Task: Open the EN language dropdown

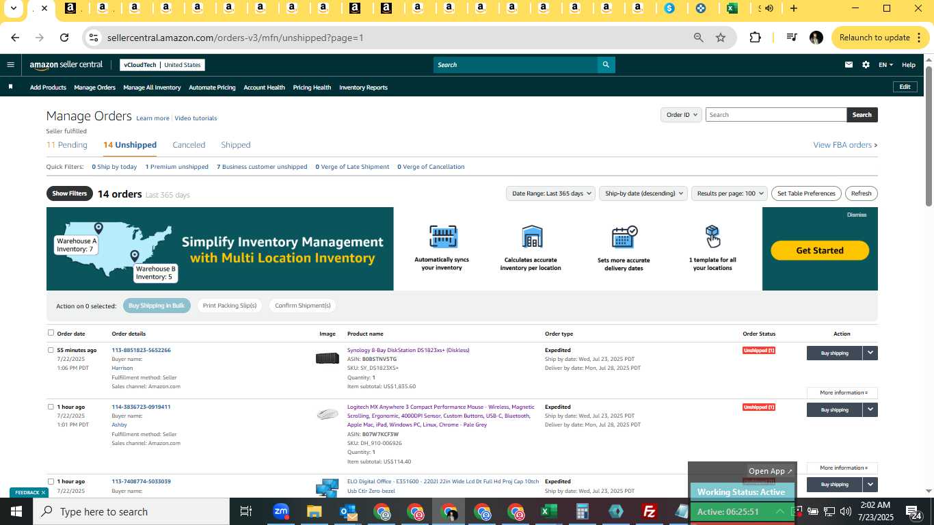Action: click(x=885, y=65)
